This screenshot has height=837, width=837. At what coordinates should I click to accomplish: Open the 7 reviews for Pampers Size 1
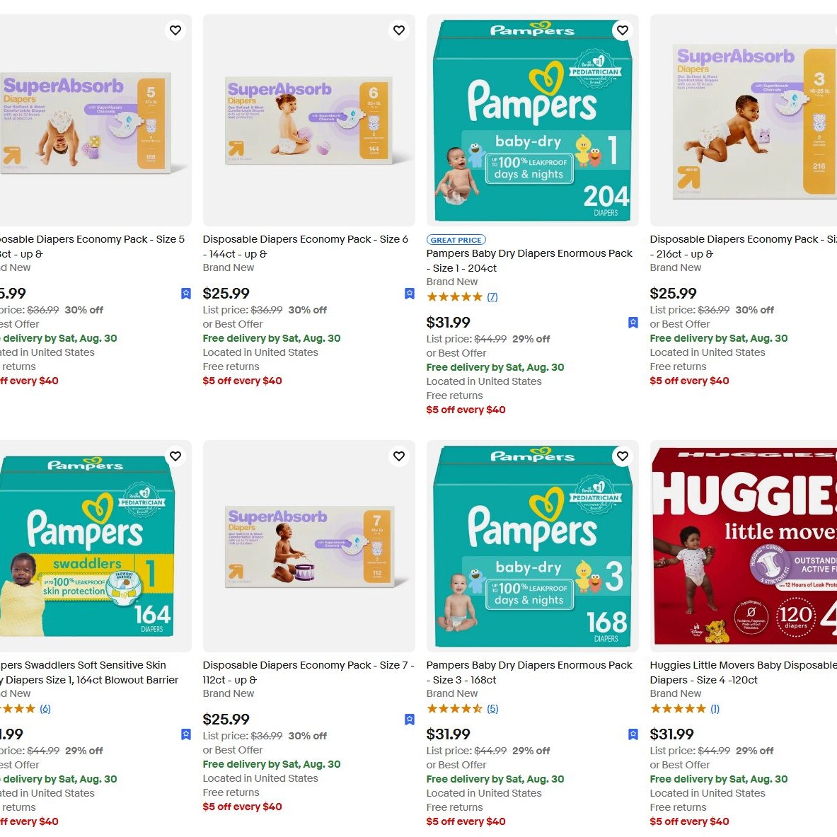click(x=492, y=297)
